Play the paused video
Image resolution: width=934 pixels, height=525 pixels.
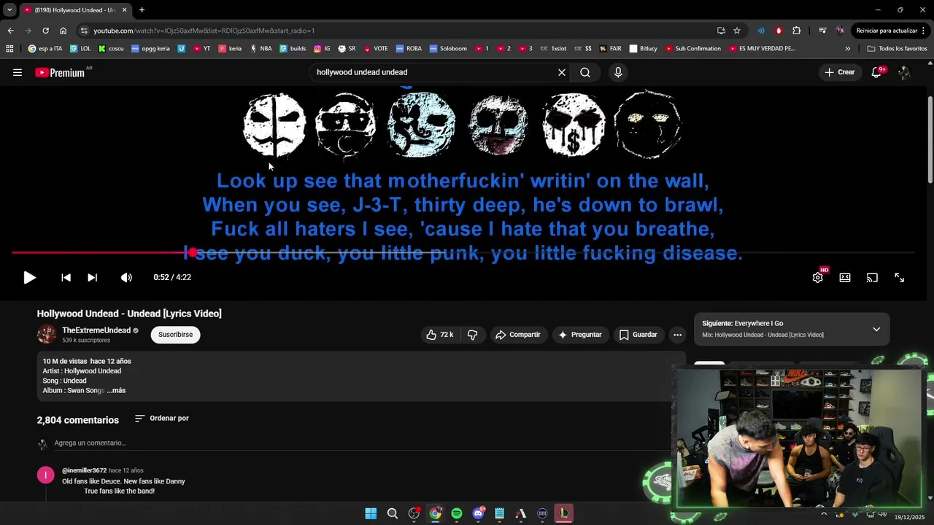pyautogui.click(x=29, y=277)
